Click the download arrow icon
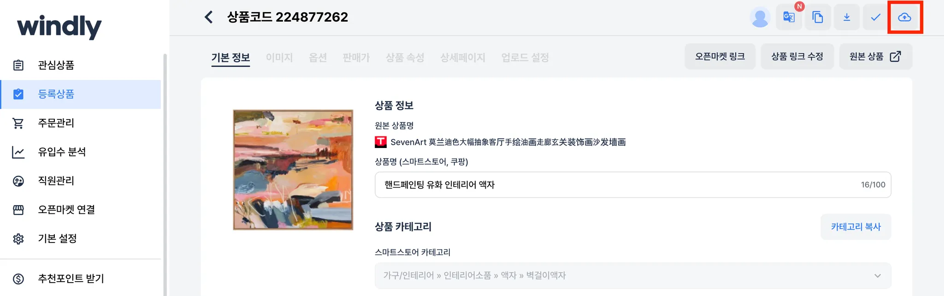The height and width of the screenshot is (296, 944). [847, 18]
